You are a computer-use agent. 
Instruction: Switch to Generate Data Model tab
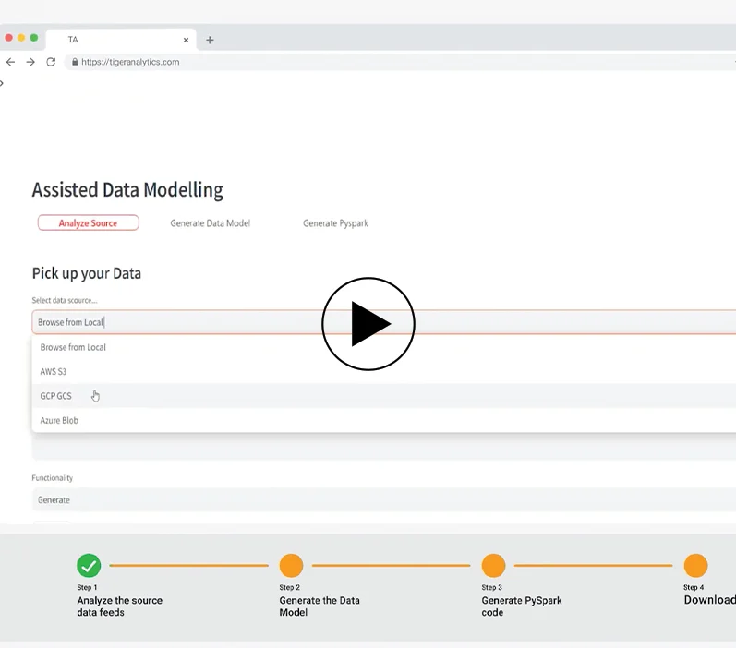click(x=210, y=223)
